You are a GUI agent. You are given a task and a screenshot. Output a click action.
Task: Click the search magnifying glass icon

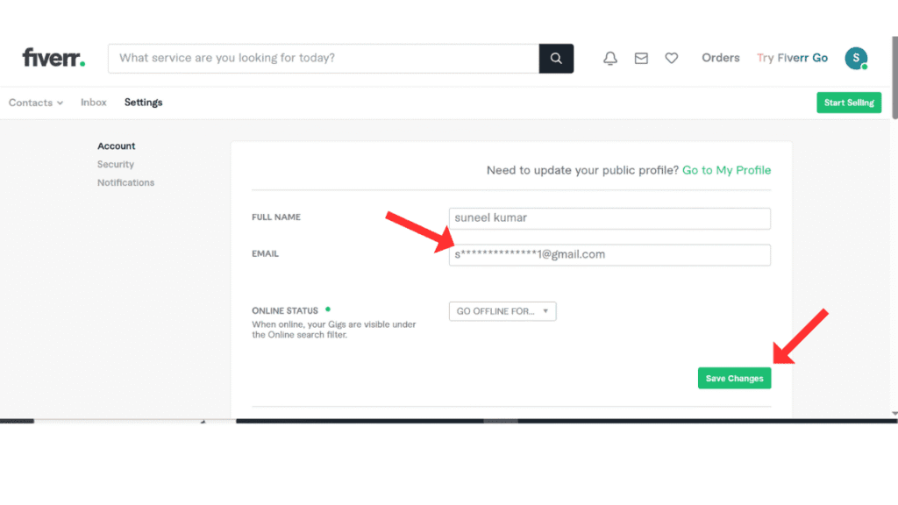556,58
